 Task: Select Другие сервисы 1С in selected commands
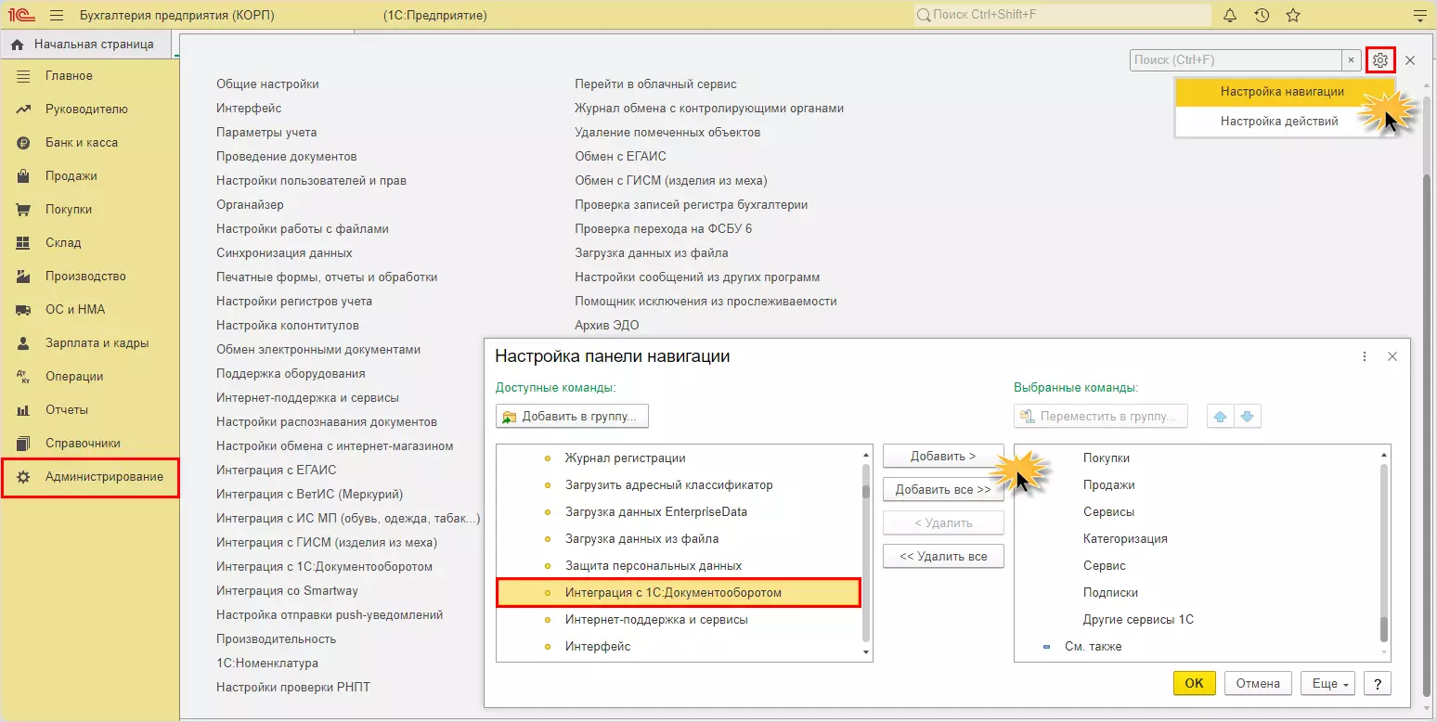pyautogui.click(x=1138, y=620)
